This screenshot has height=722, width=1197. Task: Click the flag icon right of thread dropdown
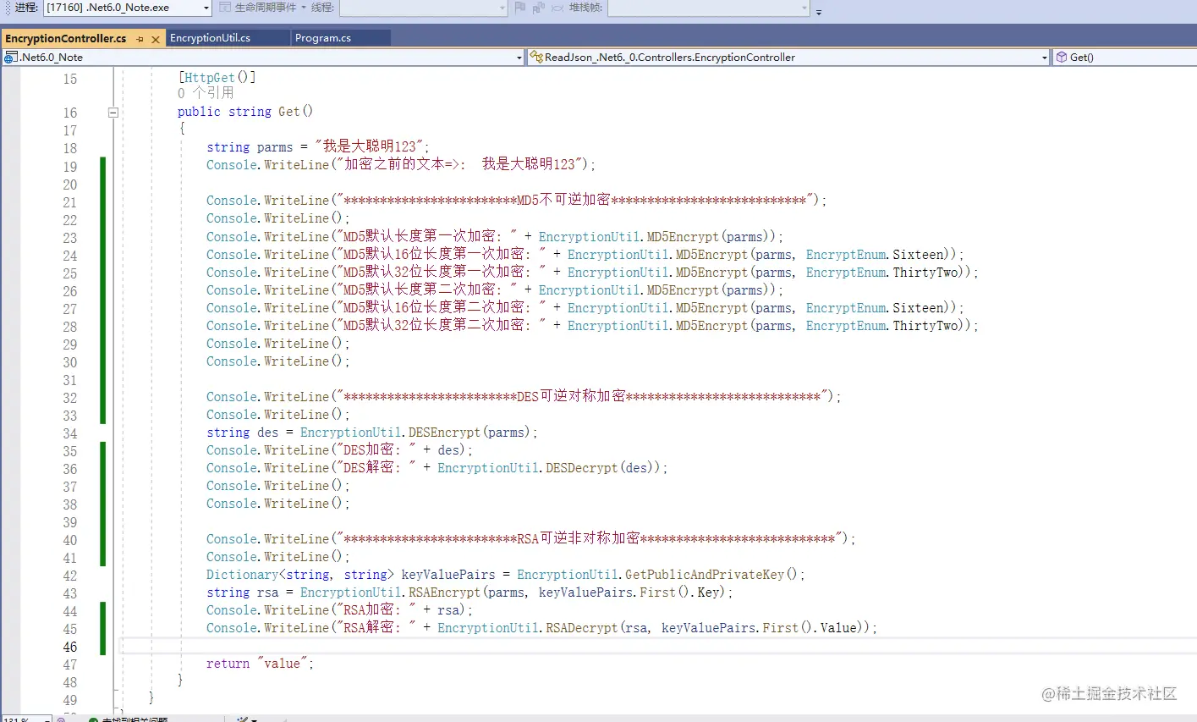click(519, 8)
